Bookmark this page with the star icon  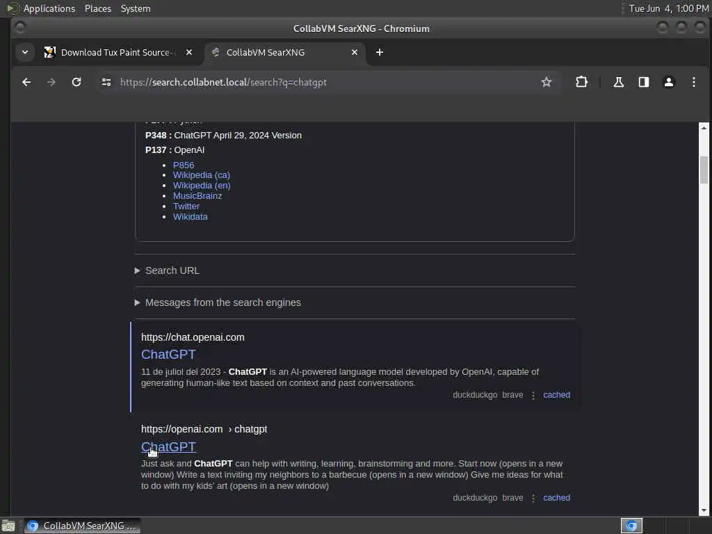(547, 82)
